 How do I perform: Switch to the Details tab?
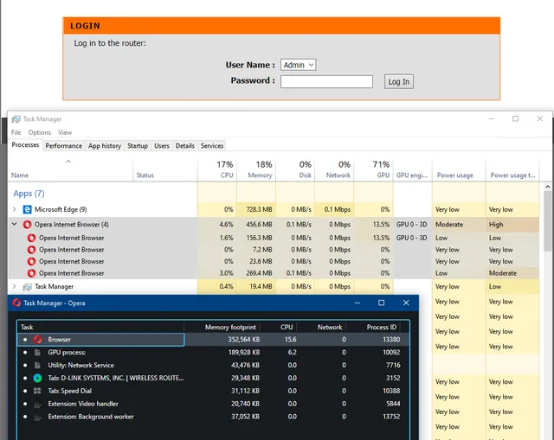pyautogui.click(x=185, y=146)
